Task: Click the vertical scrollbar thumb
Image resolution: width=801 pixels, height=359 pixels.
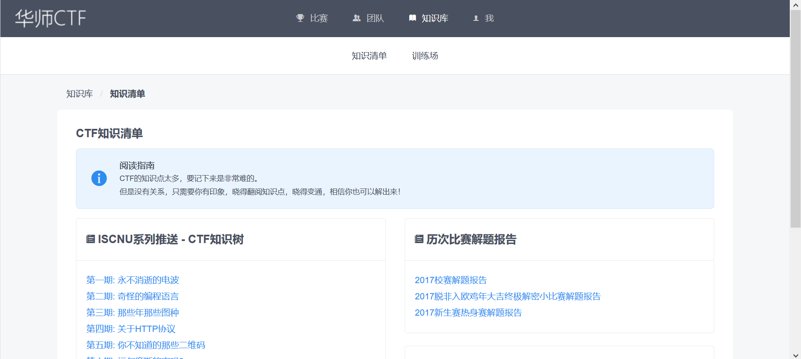Action: point(796,119)
